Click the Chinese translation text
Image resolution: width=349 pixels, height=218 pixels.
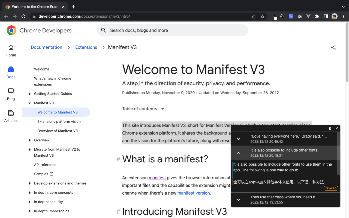click(279, 182)
